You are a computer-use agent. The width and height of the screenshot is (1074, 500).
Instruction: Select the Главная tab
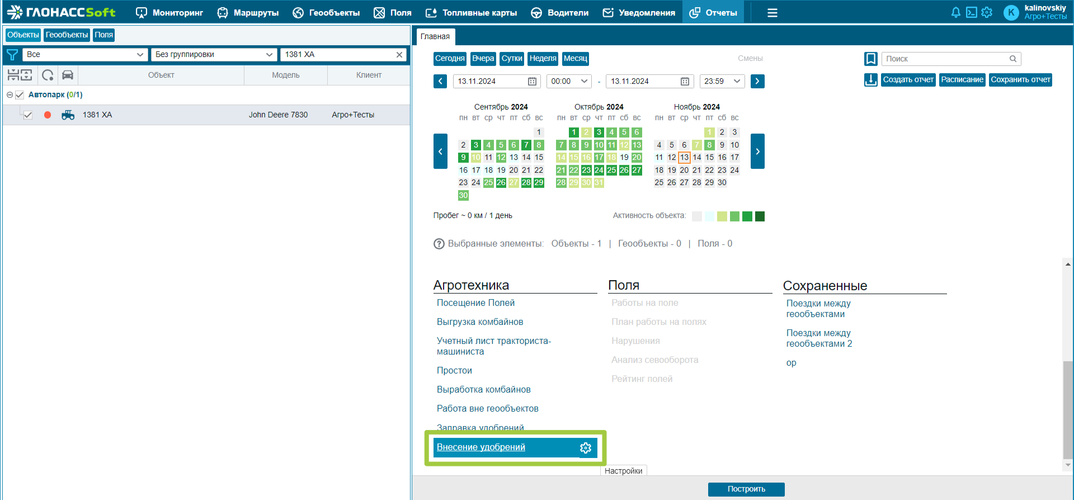tap(435, 37)
